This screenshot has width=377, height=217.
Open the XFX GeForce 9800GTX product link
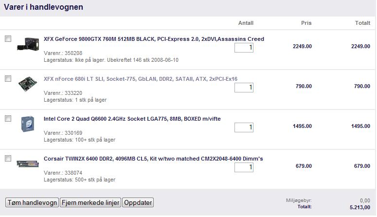[154, 39]
